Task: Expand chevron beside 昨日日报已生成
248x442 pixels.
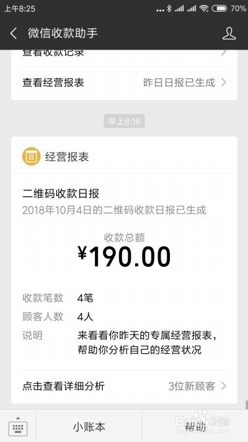Action: point(223,83)
